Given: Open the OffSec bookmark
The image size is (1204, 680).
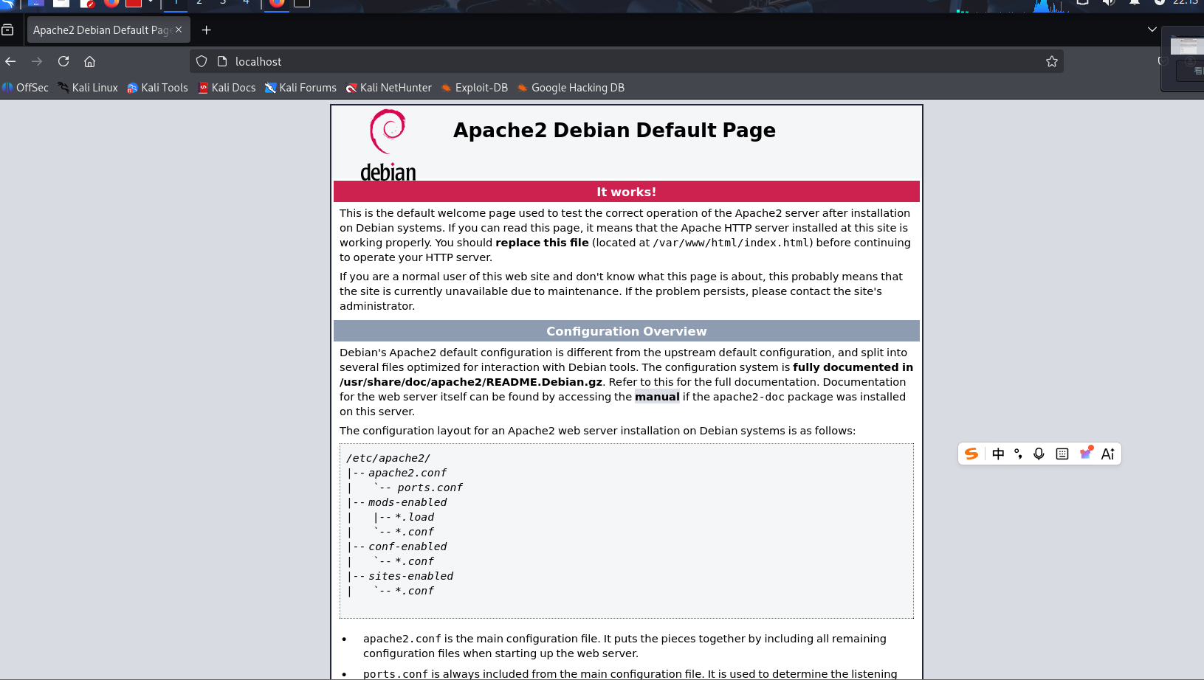Looking at the screenshot, I should point(25,88).
